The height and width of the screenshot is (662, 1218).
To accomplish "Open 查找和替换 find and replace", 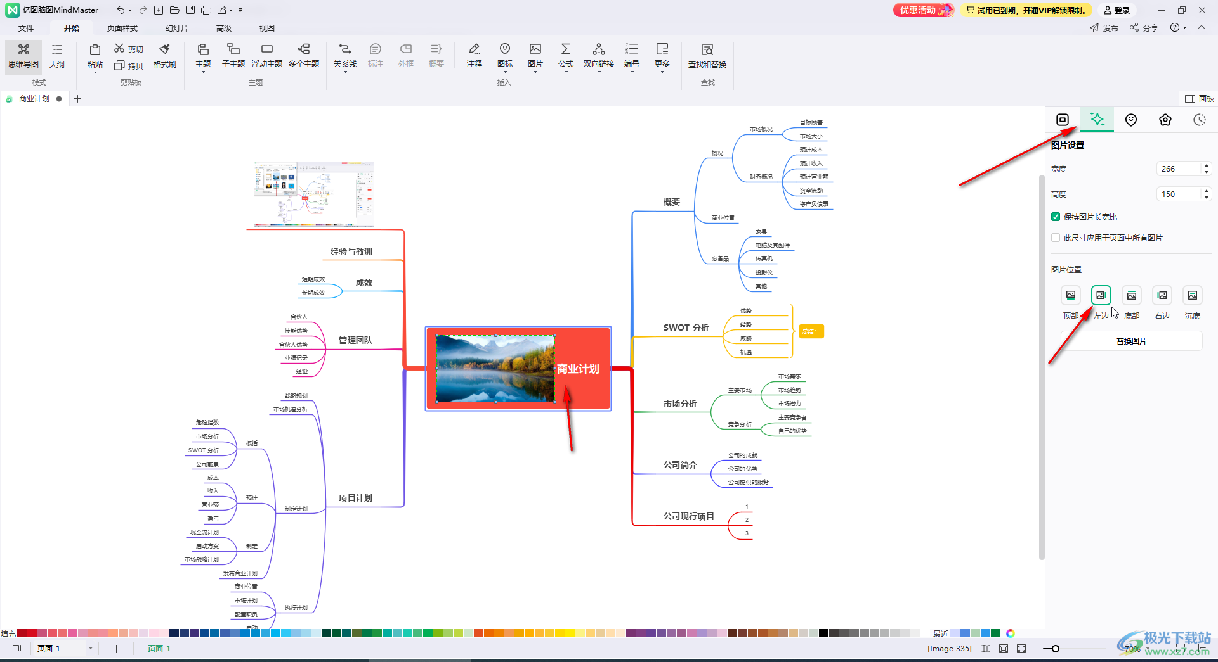I will (x=707, y=56).
